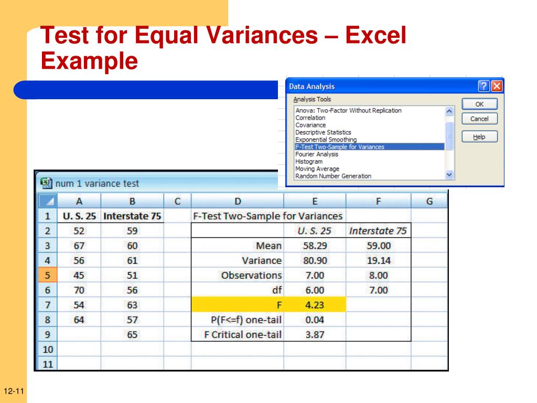Select column G header
The width and height of the screenshot is (537, 403).
(429, 201)
